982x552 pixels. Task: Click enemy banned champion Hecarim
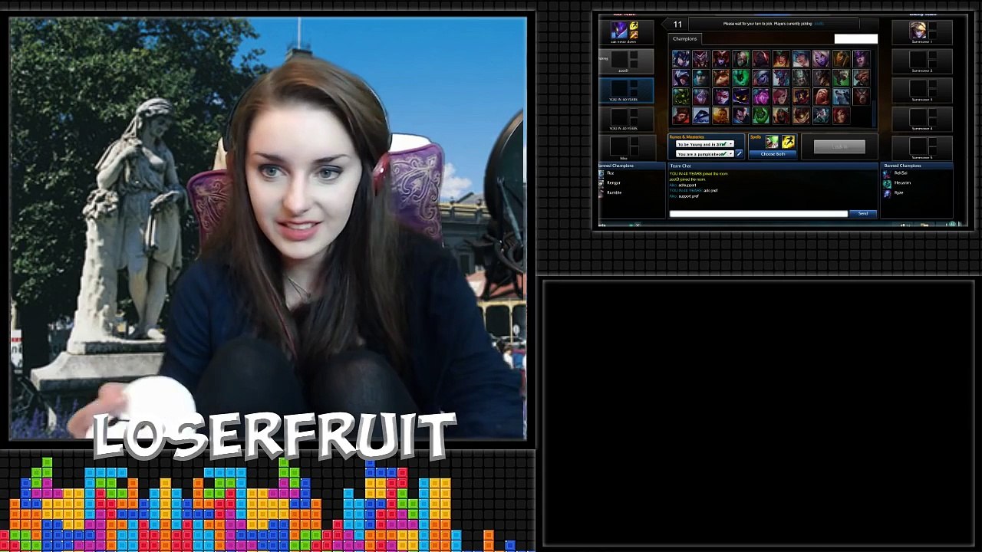pos(897,182)
